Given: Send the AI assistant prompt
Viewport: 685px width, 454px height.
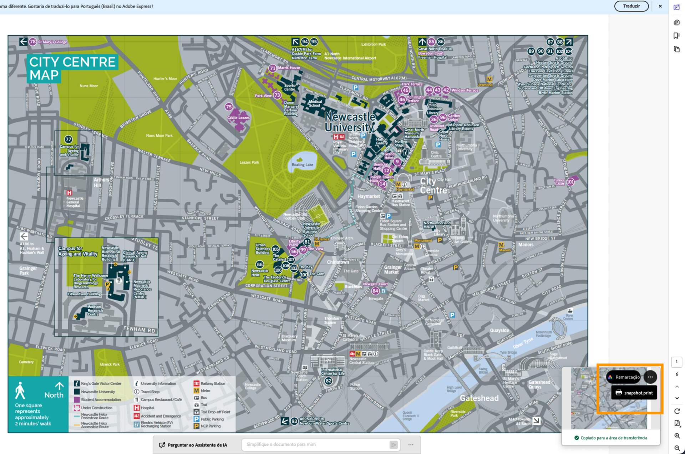Looking at the screenshot, I should pos(394,445).
